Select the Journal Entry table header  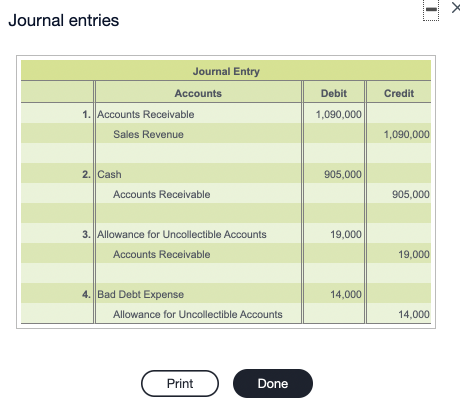225,71
